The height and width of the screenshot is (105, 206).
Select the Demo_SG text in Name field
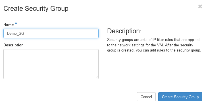[16, 33]
